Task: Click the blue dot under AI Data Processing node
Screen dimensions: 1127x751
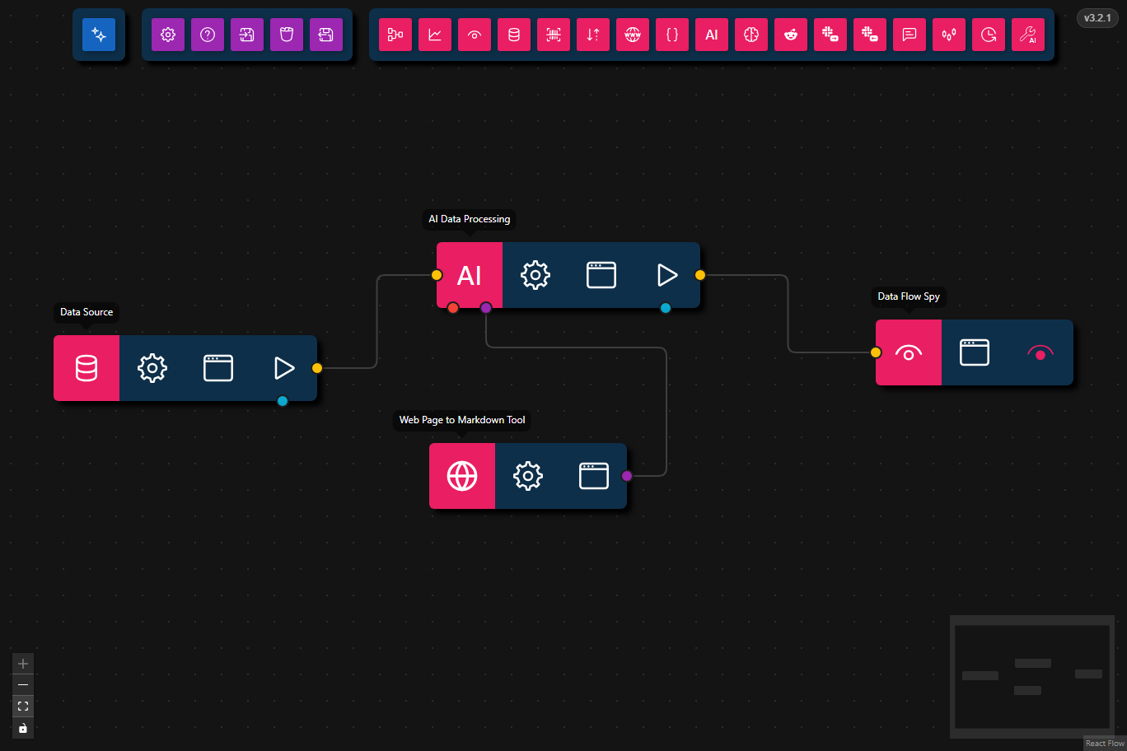Action: pos(666,308)
